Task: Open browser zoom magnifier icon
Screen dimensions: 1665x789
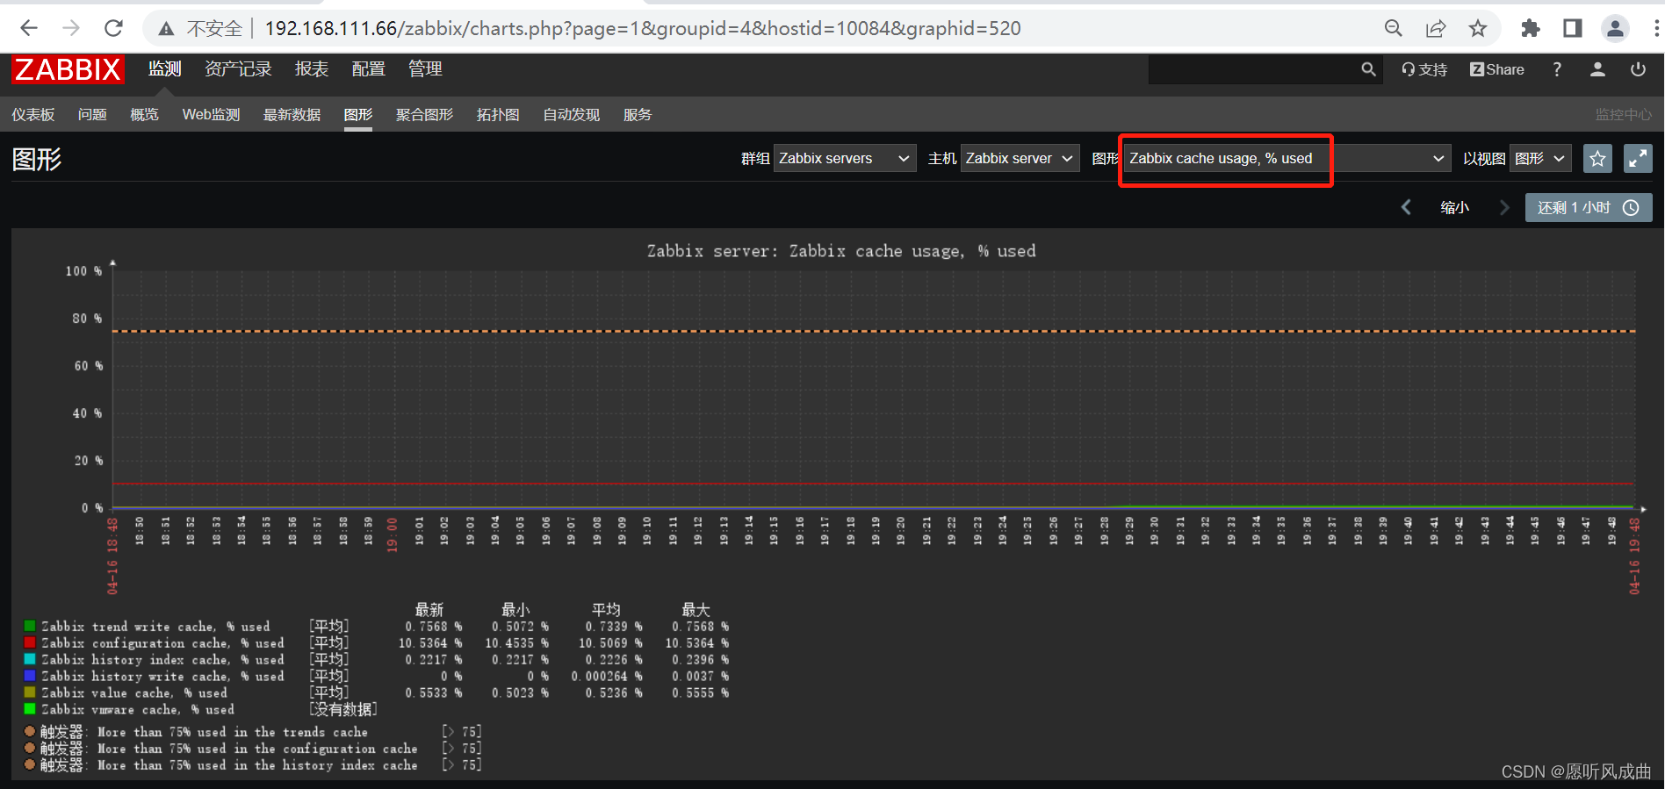Action: point(1393,28)
